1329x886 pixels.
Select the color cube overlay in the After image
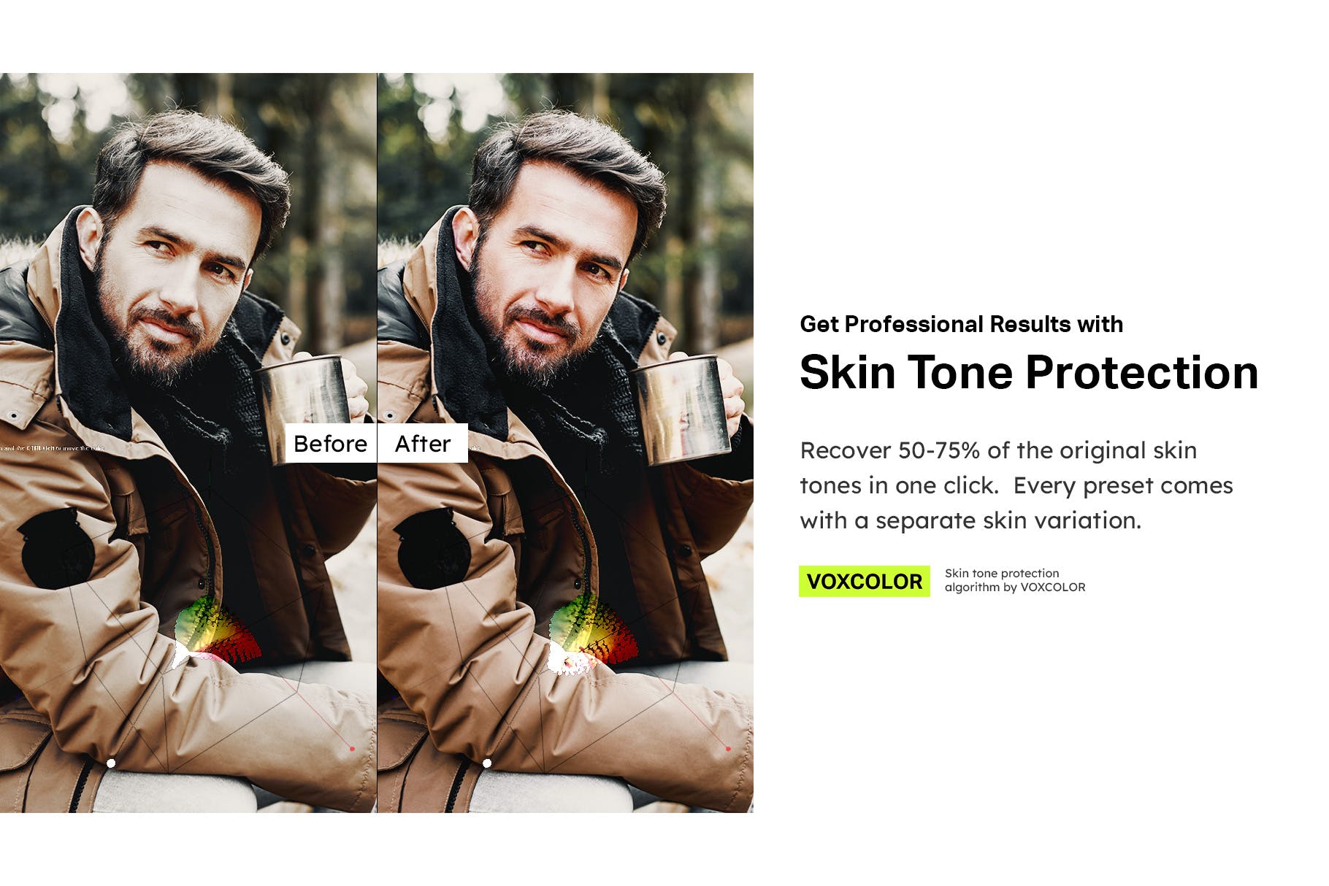click(x=593, y=633)
